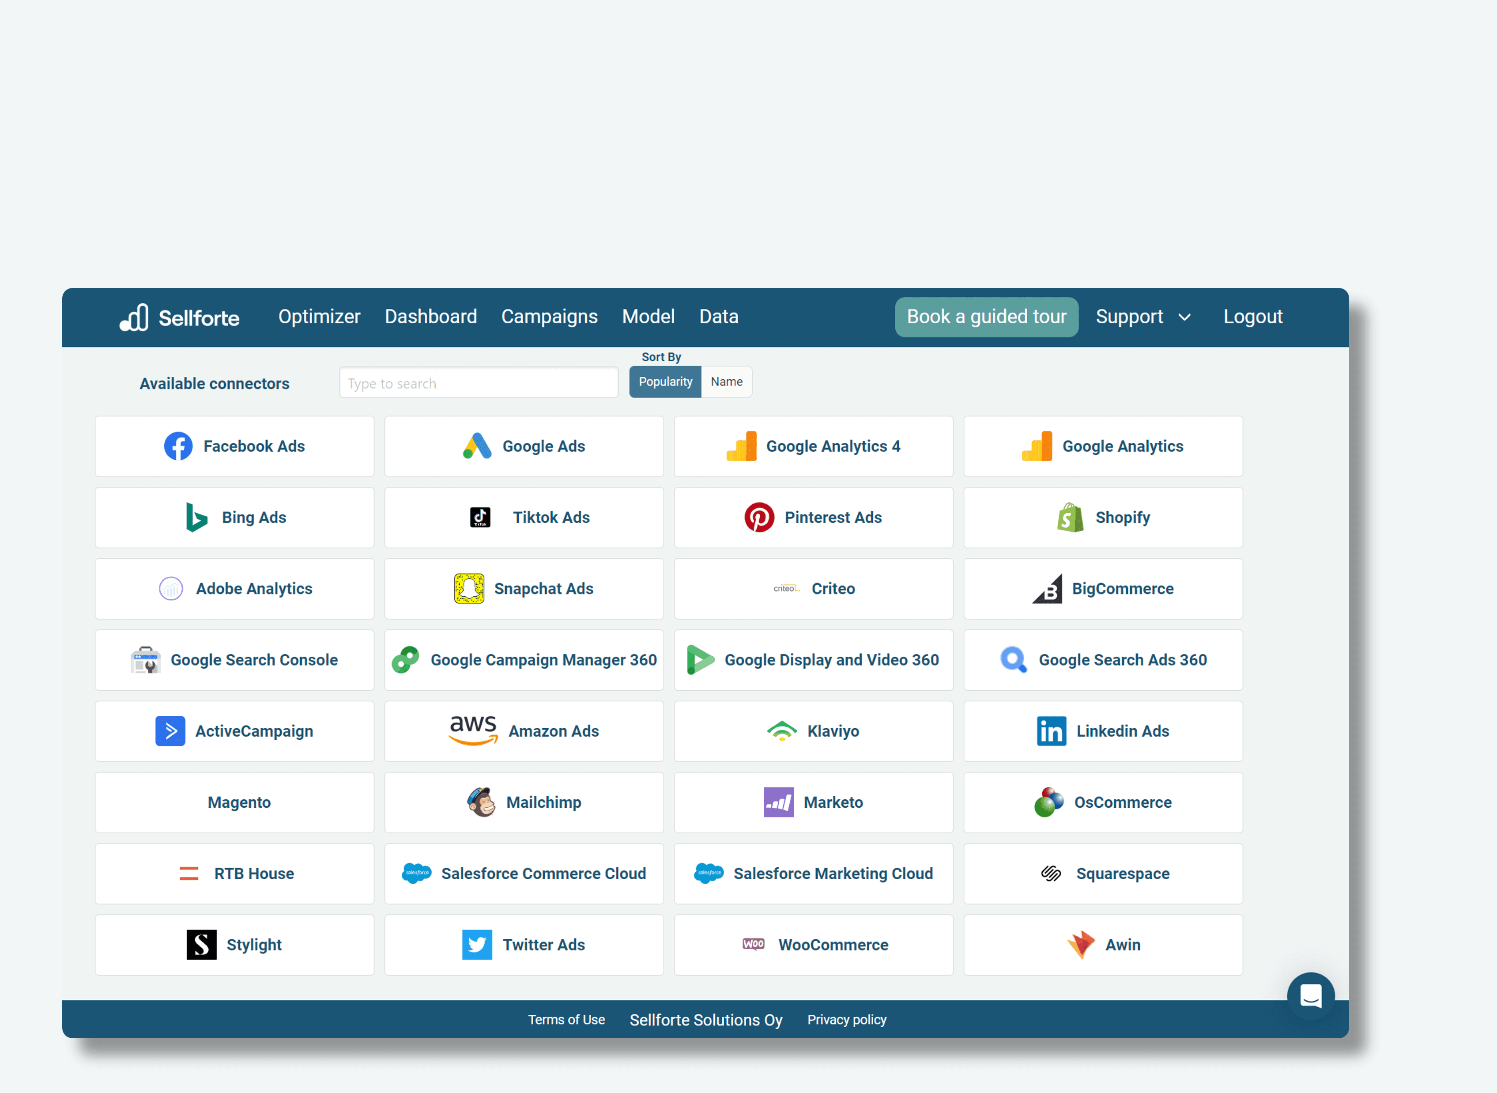Click the Twitter bird icon
The image size is (1497, 1093).
pyautogui.click(x=477, y=945)
